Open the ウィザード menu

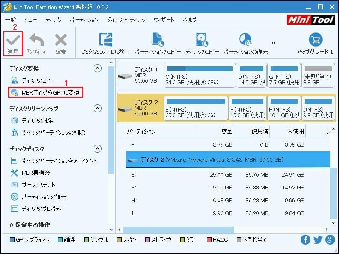[164, 20]
